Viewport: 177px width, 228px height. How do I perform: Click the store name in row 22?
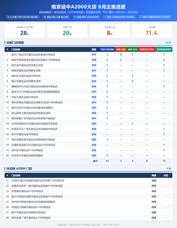(x=37, y=186)
